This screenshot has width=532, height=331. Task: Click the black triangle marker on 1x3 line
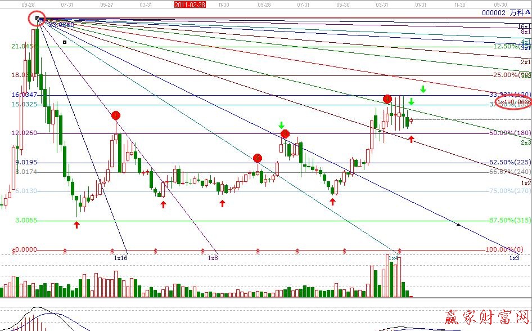[x=459, y=225]
